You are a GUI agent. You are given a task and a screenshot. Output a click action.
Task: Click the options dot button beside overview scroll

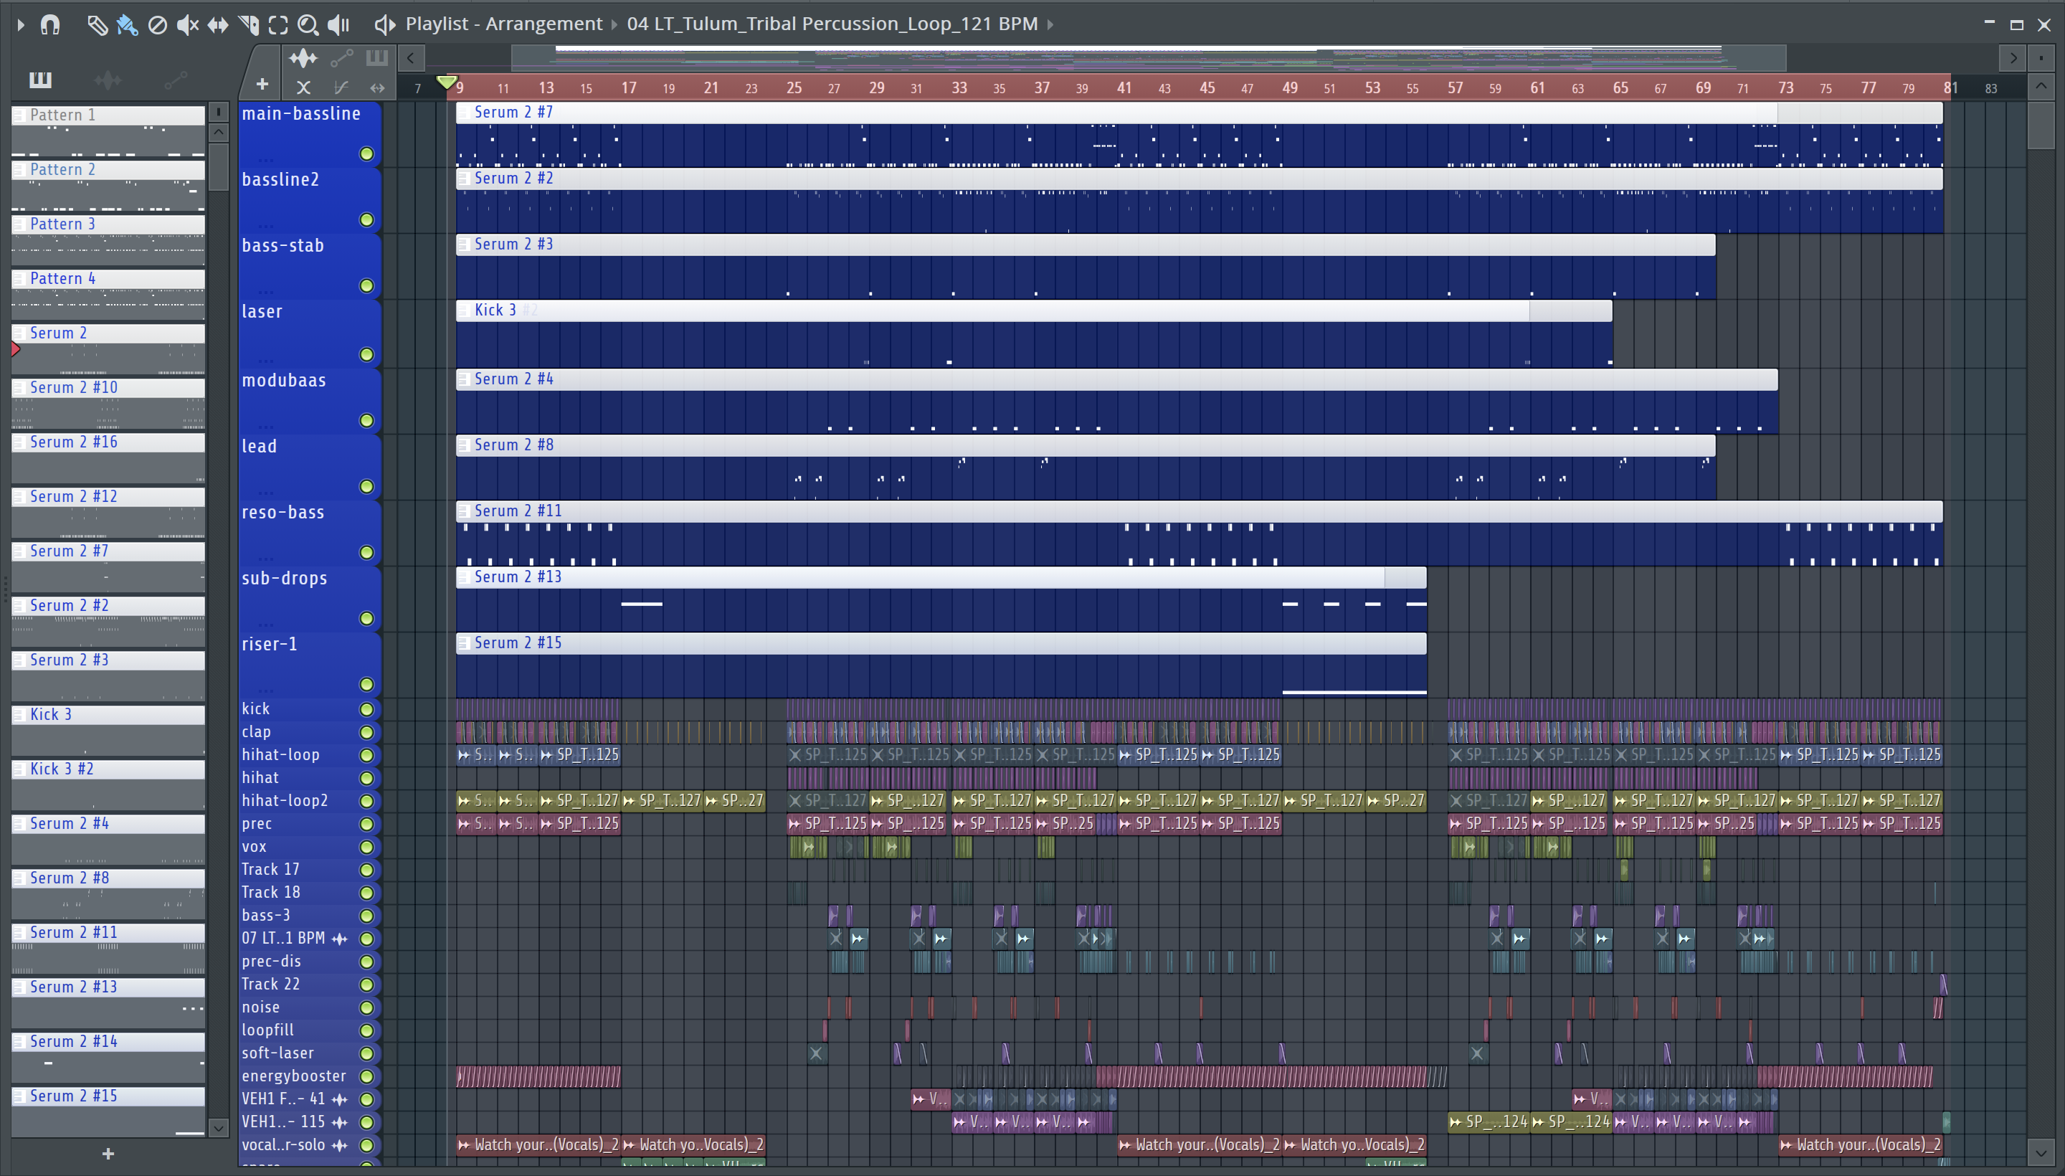[x=2041, y=58]
